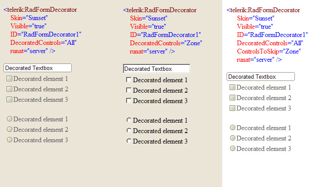The width and height of the screenshot is (334, 187).
Task: Tick 'Decorated element 3' checkbox in white right column
Action: click(232, 108)
